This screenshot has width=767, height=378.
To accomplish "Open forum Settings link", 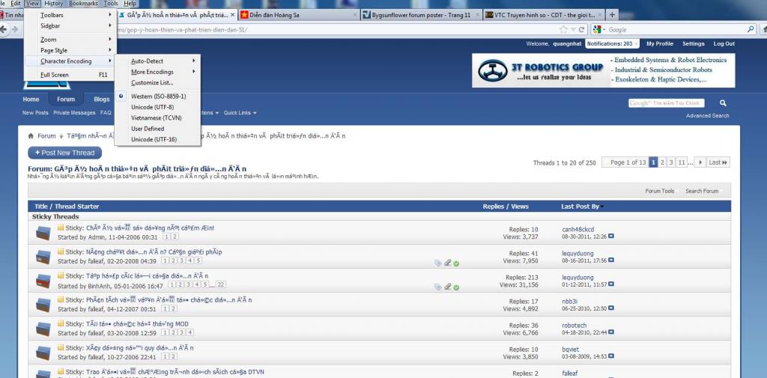I will coord(693,43).
